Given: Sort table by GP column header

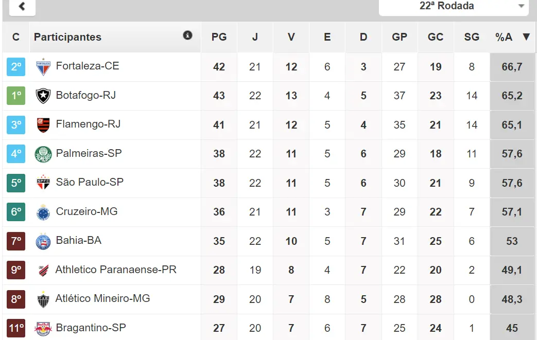Looking at the screenshot, I should point(399,37).
